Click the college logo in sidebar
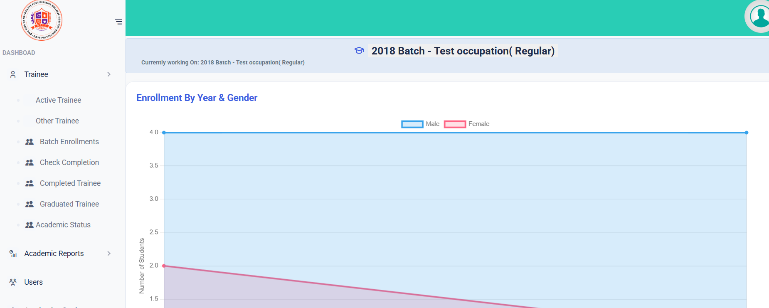The image size is (769, 308). tap(42, 20)
